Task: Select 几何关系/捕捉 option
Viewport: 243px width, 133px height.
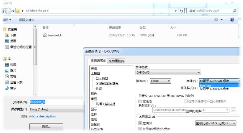Action: coord(105,104)
